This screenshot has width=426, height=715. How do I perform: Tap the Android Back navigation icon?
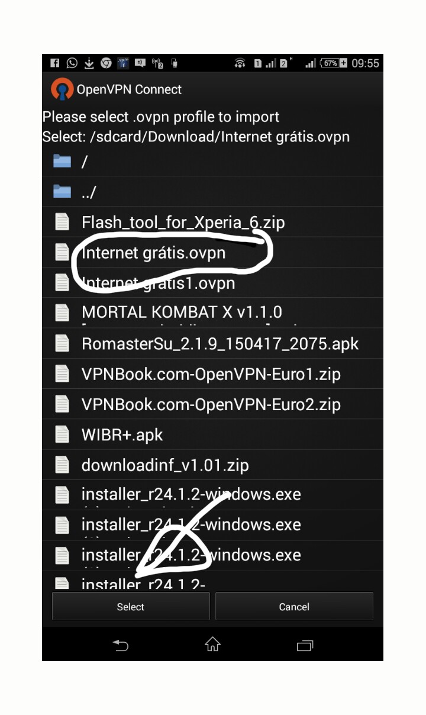coord(120,645)
